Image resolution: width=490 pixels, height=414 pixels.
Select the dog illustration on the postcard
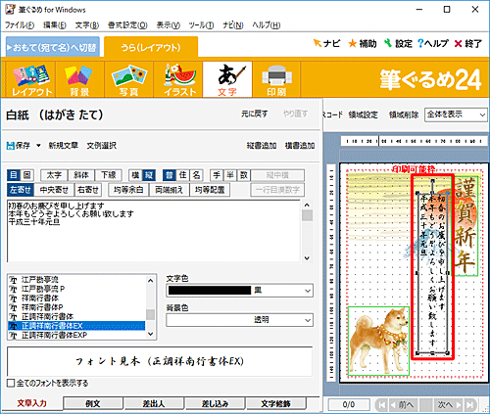coord(378,341)
